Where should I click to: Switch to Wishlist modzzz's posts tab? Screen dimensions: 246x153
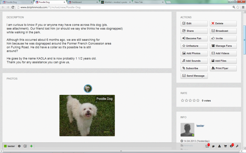115,2
